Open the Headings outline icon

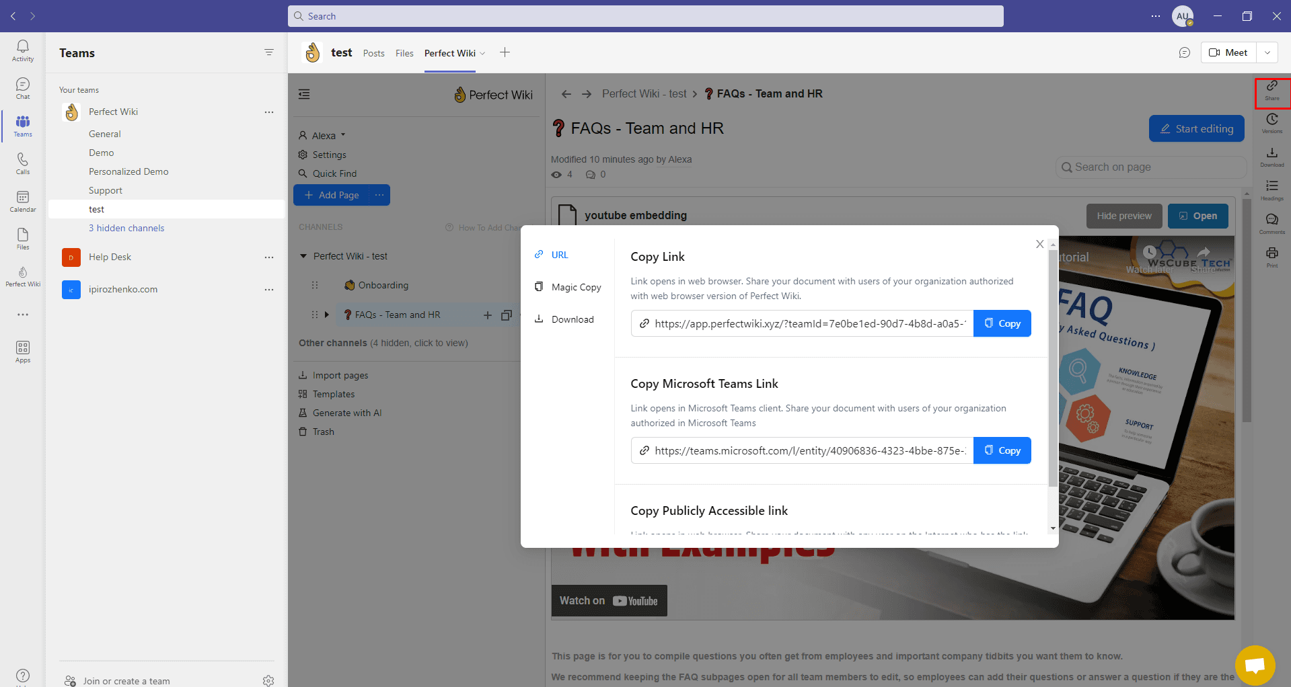(x=1272, y=191)
